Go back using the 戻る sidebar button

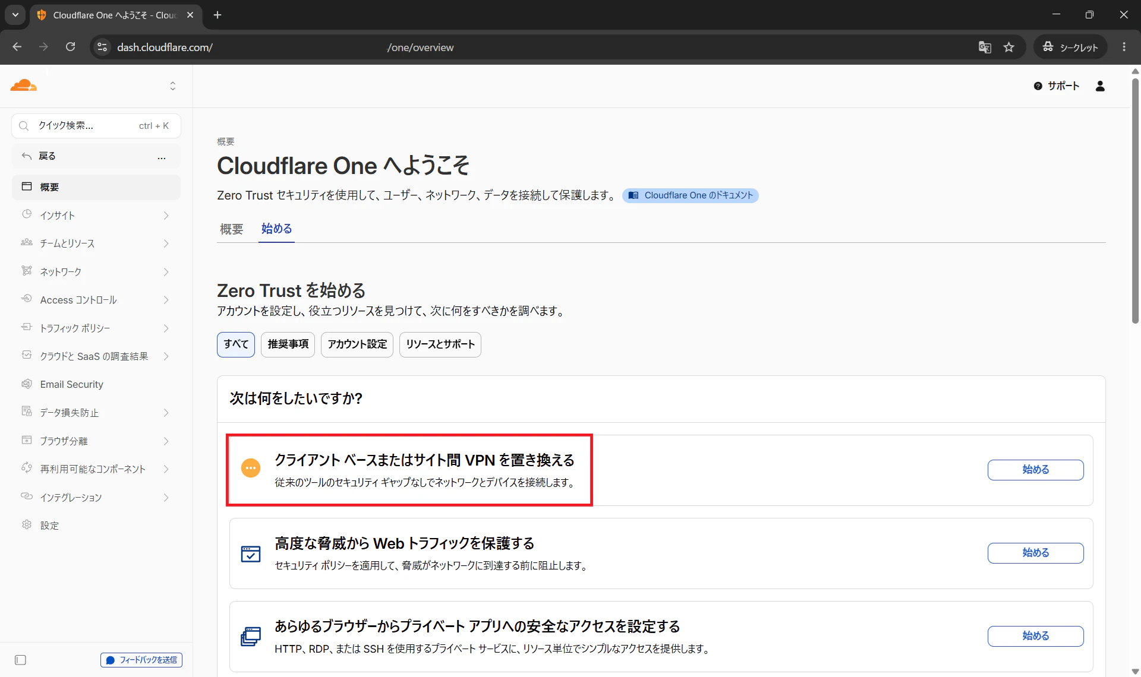point(48,156)
